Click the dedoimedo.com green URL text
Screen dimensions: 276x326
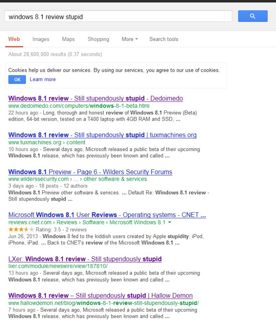[x=79, y=106]
